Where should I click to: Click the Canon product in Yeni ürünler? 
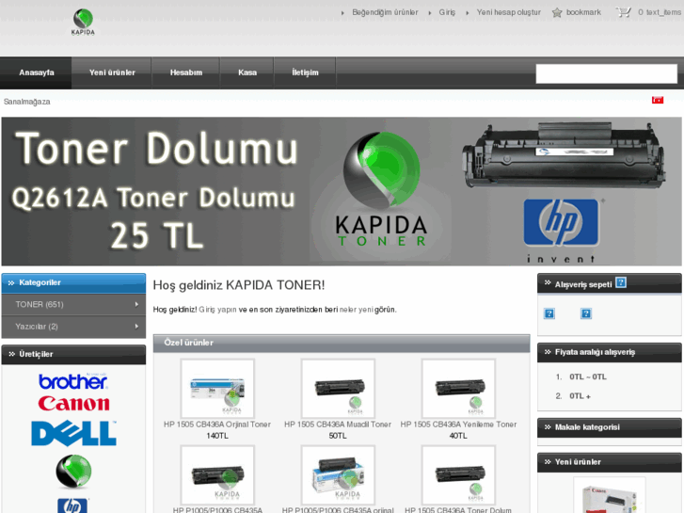(x=609, y=495)
